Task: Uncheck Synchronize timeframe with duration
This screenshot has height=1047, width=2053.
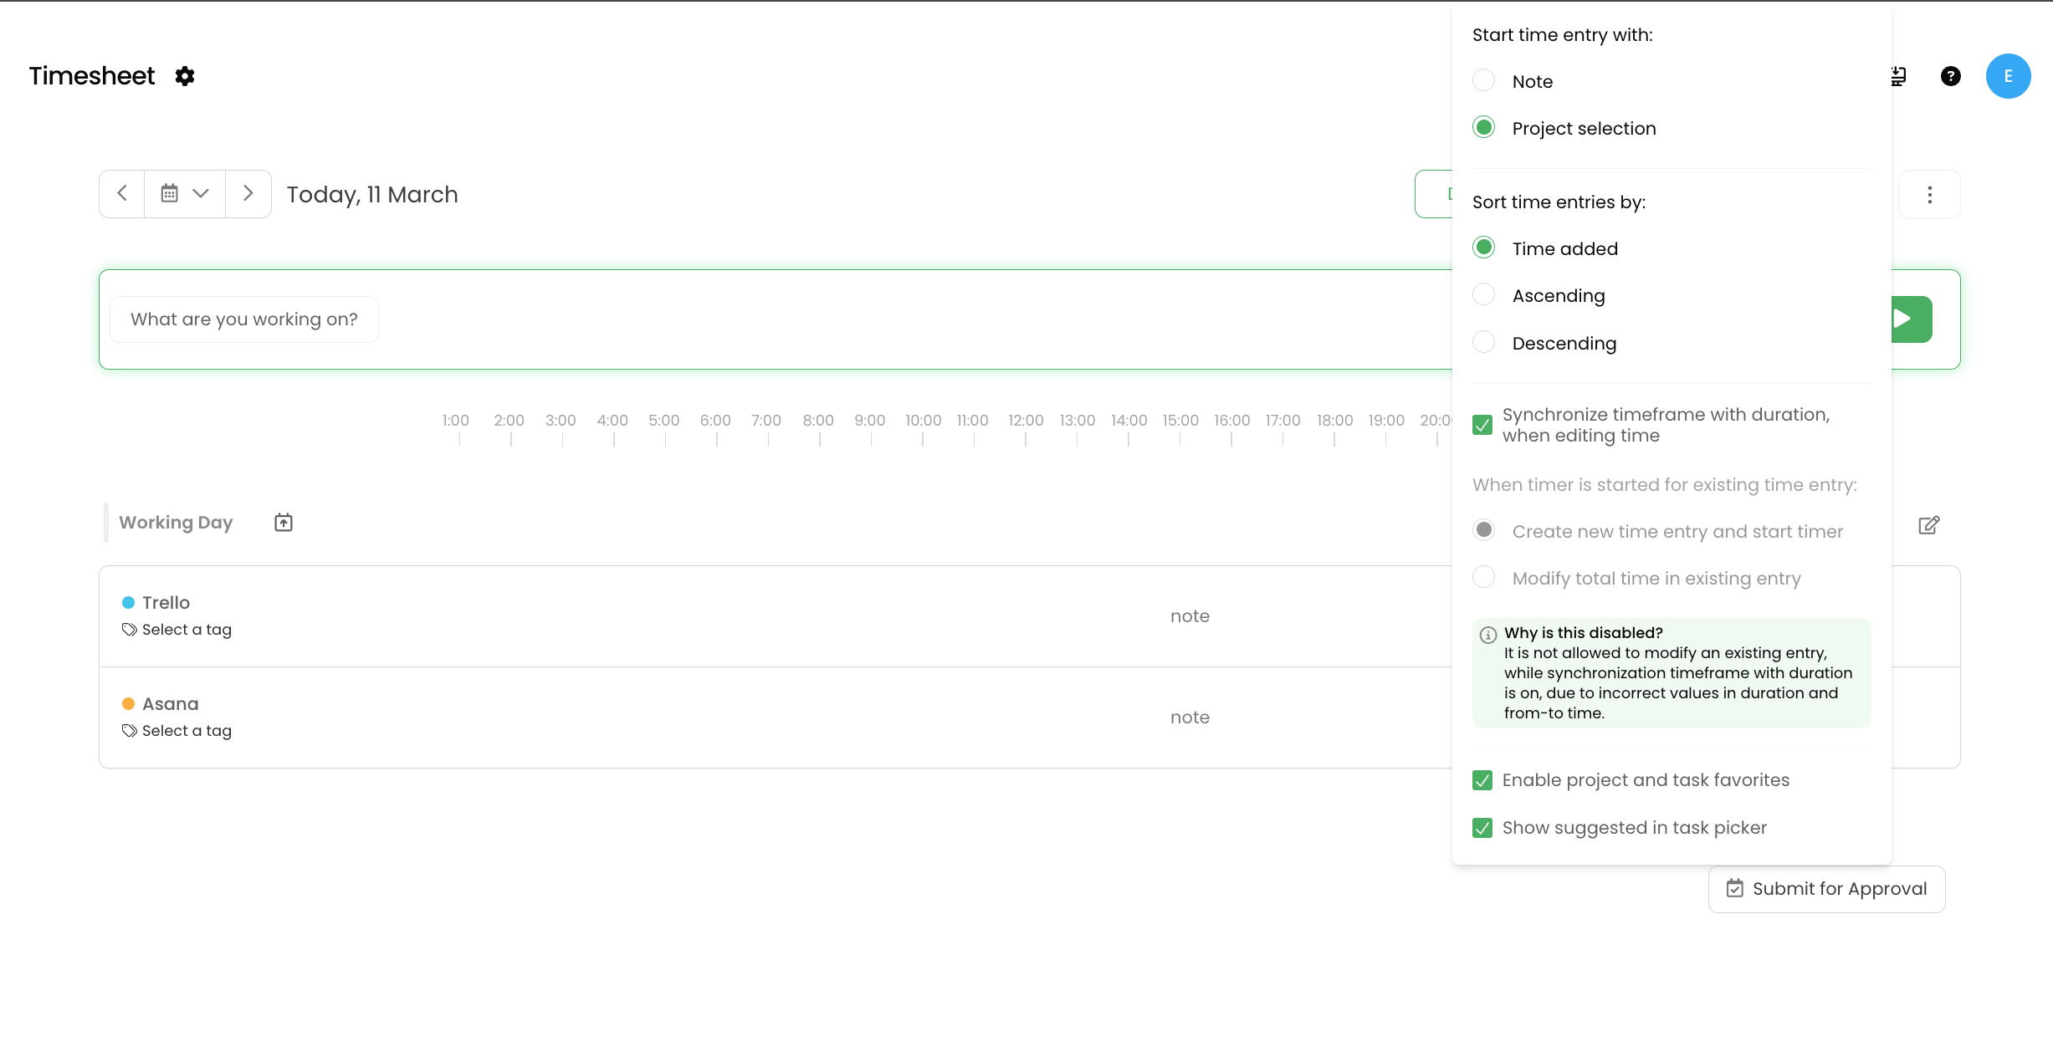Action: coord(1482,425)
